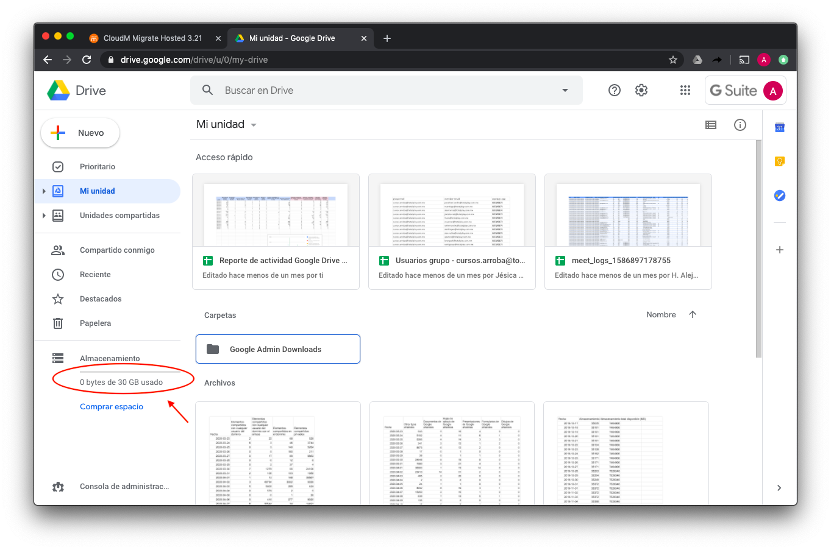Collapse side panel chevron arrow
The image size is (831, 550).
point(779,488)
